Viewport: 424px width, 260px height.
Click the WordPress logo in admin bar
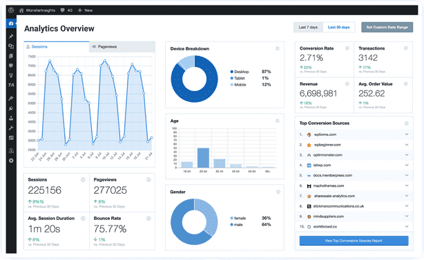[x=11, y=10]
